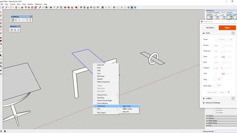Click the Cloth section info icon
The image size is (237, 133).
point(233,33)
